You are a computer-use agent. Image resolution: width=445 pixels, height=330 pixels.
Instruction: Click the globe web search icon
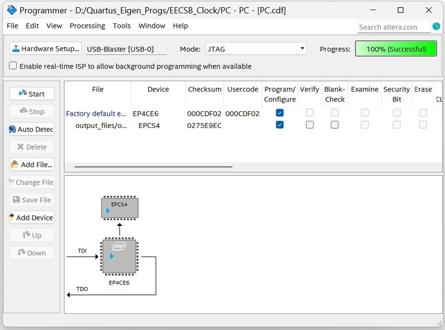(x=436, y=26)
